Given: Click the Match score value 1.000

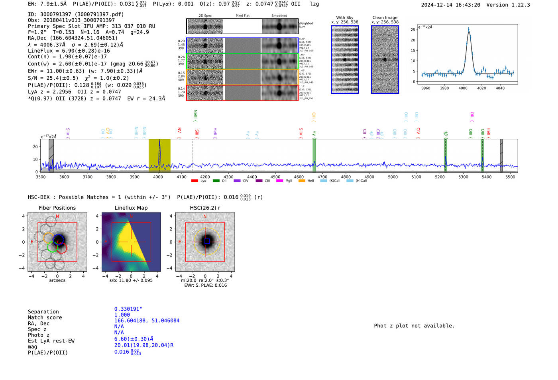Looking at the screenshot, I should coord(122,315).
